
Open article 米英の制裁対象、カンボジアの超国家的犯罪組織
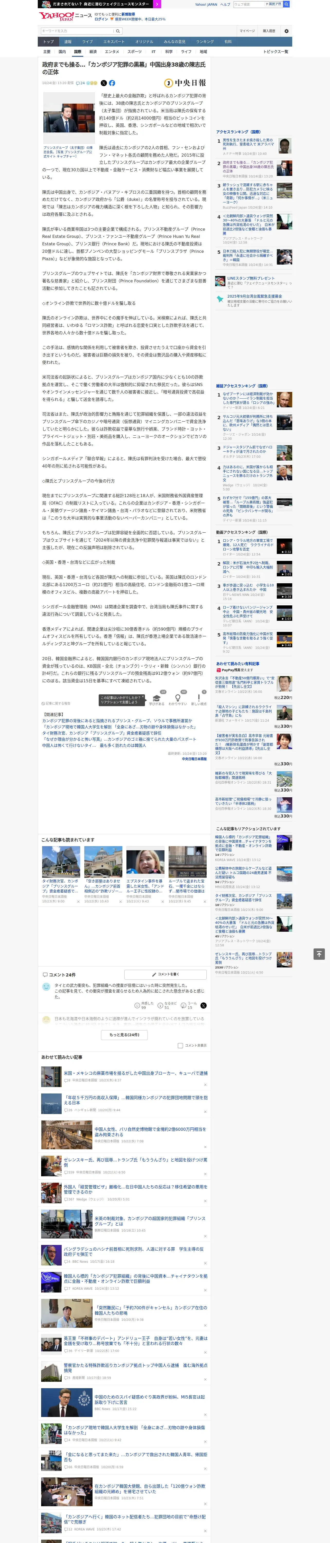(150, 1221)
